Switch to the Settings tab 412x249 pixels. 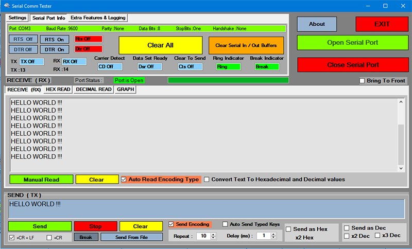pos(18,17)
